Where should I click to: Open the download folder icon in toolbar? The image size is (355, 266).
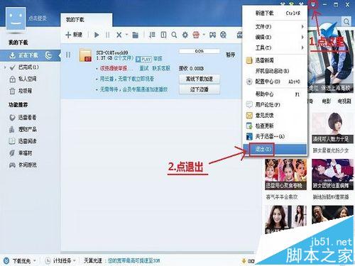[136, 35]
